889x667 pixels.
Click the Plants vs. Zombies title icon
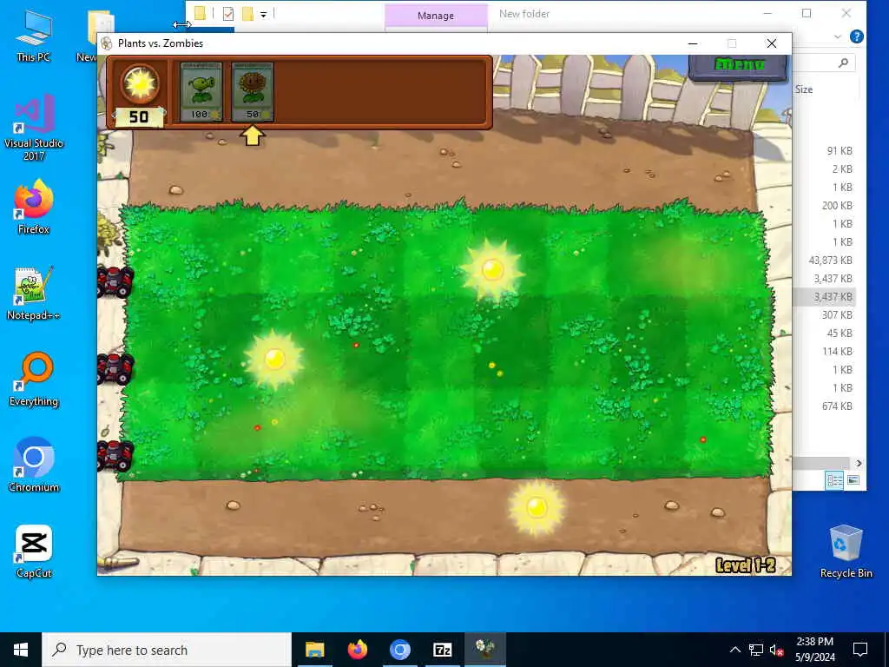click(x=107, y=43)
